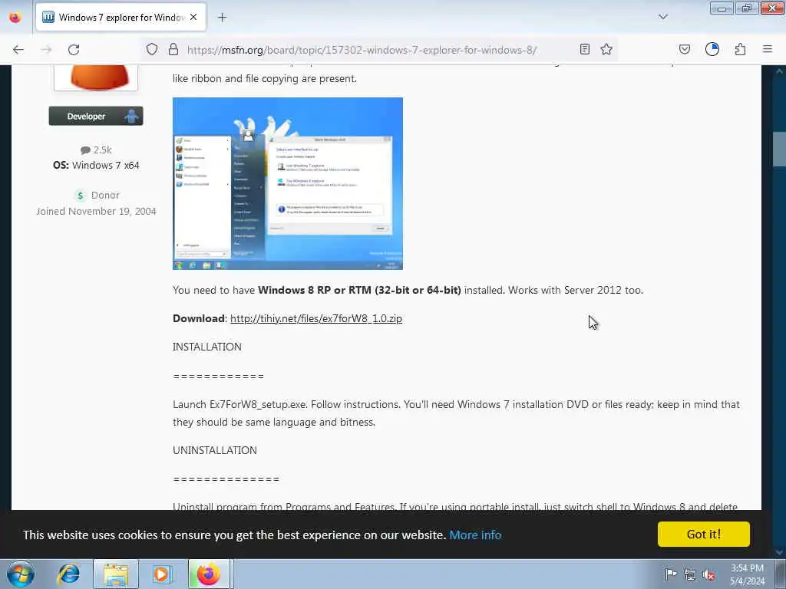This screenshot has width=786, height=589.
Task: Expand the list all tabs dropdown
Action: [663, 17]
